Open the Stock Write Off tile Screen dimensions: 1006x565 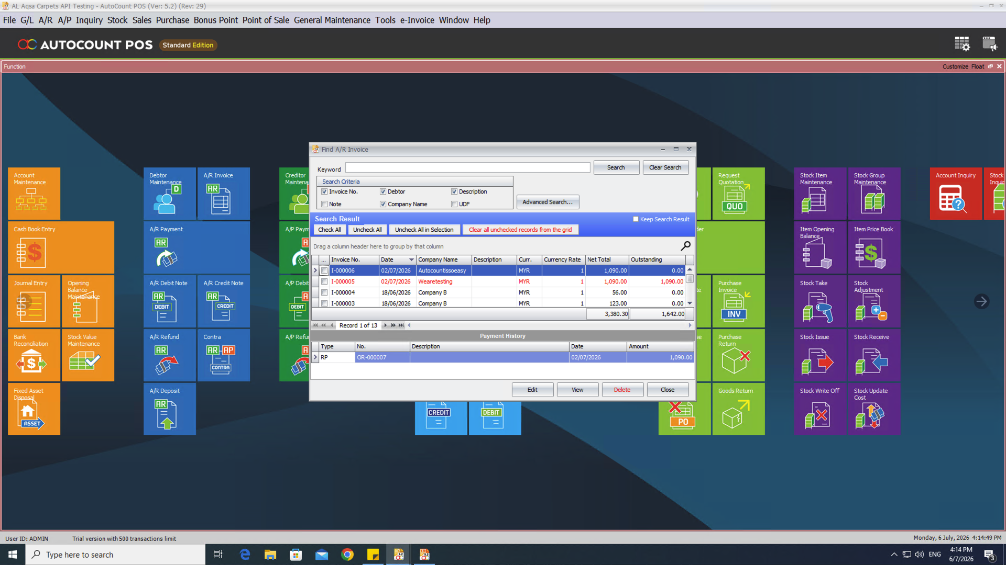tap(820, 409)
